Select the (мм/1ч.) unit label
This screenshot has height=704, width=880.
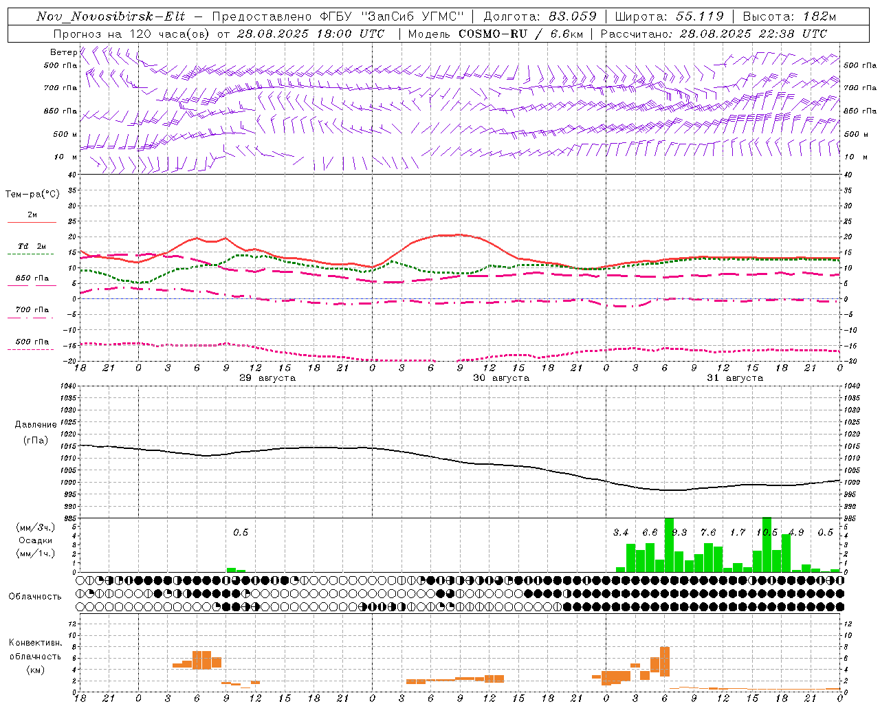[x=36, y=553]
